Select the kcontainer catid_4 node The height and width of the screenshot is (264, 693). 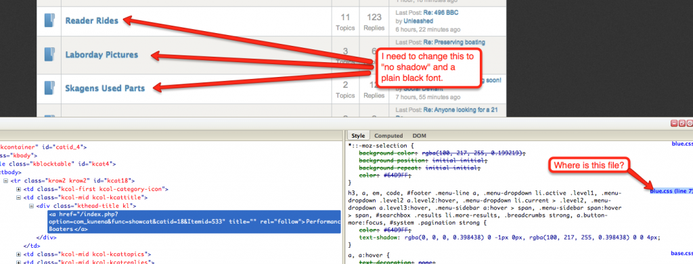coord(43,147)
